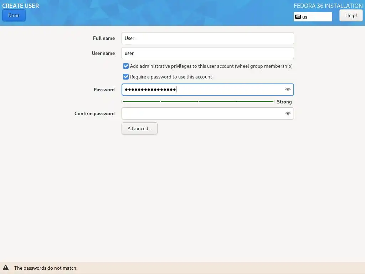Image resolution: width=365 pixels, height=274 pixels.
Task: Click the passwords do not match message
Action: (x=46, y=268)
